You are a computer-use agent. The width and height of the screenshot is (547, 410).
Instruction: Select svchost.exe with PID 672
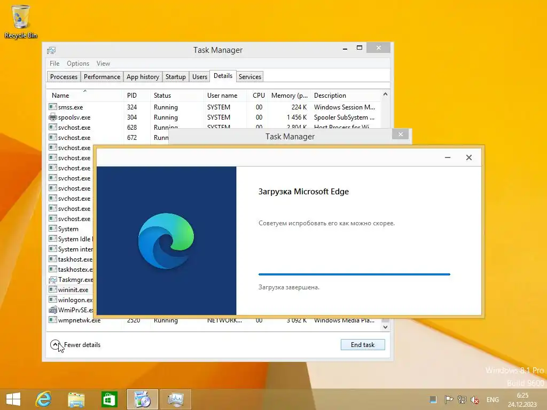[107, 138]
